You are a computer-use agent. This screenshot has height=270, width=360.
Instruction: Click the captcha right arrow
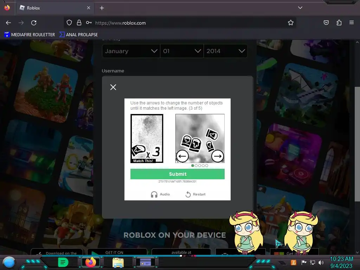(217, 156)
